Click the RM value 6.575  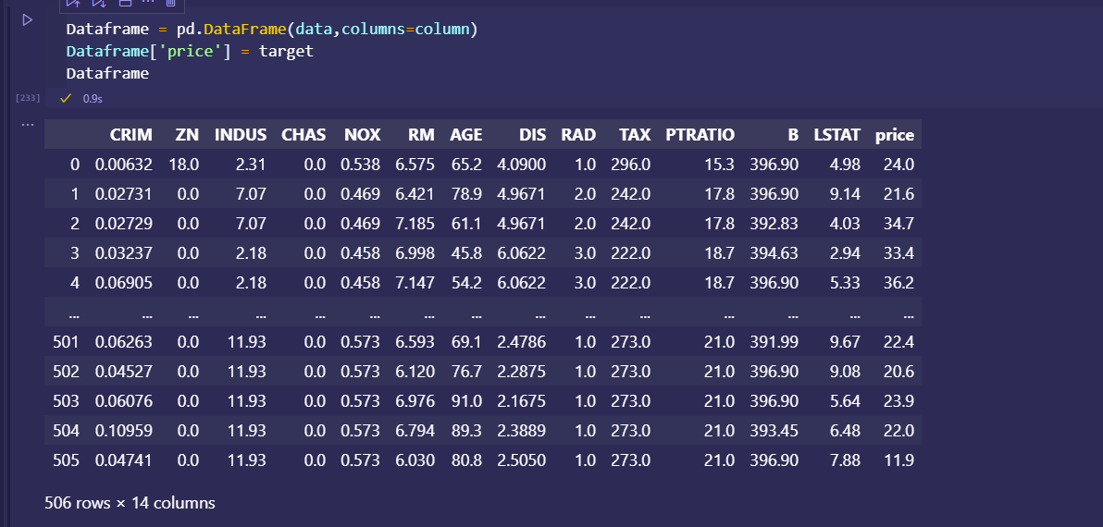coord(415,165)
